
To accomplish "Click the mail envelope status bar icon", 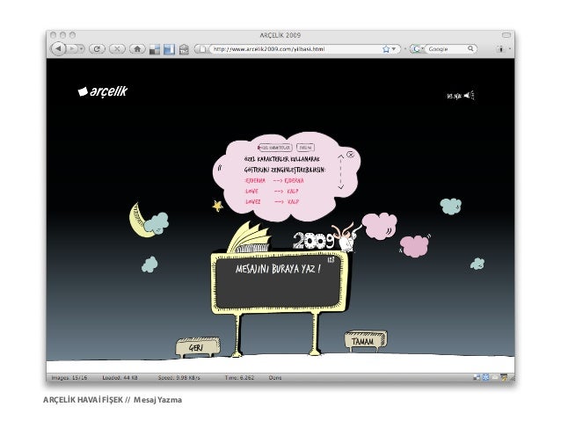I will click(494, 377).
